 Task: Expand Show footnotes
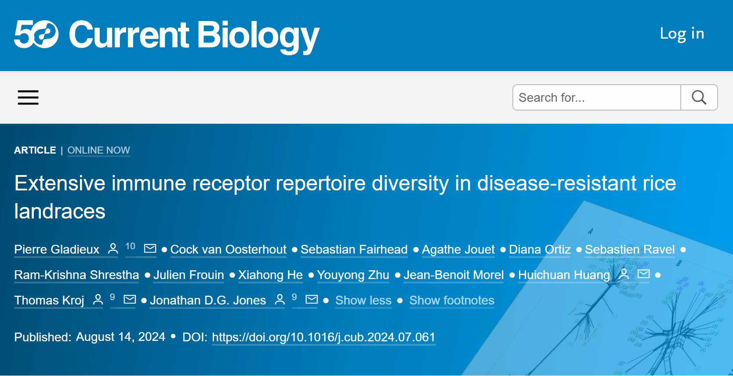coord(452,301)
